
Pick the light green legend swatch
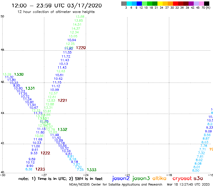tap(144, 3)
